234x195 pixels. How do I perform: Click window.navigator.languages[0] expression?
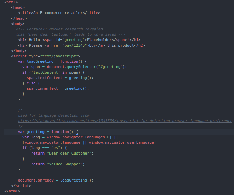click(79, 137)
